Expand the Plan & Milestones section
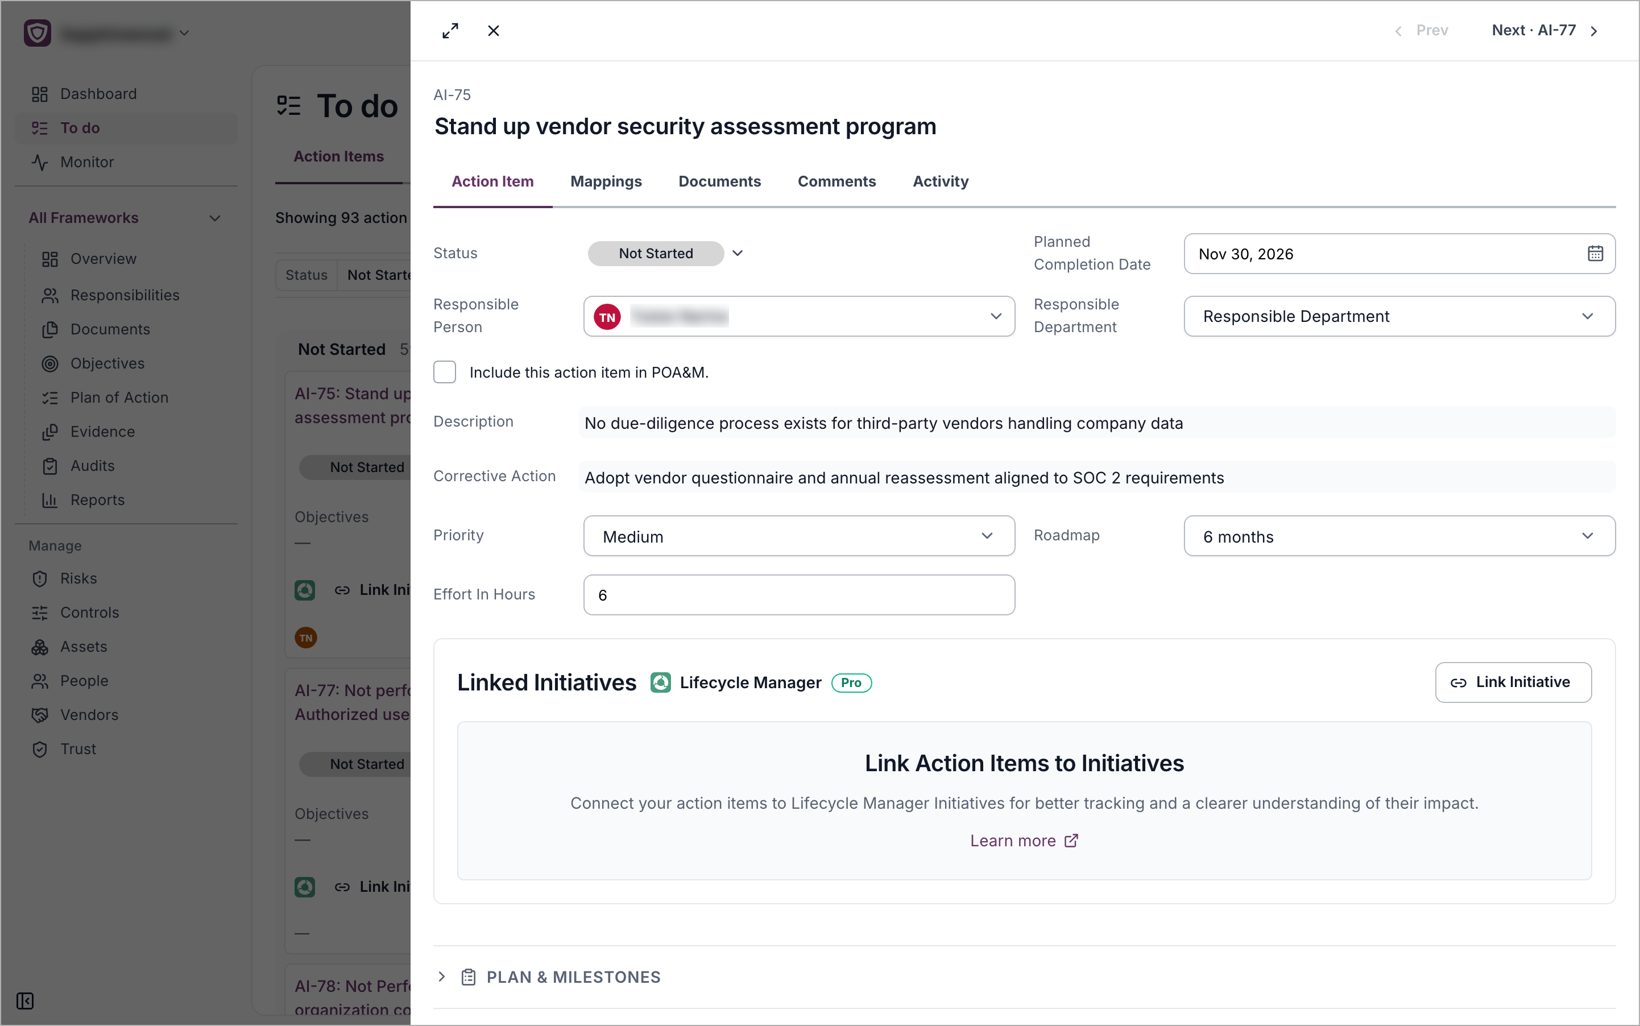Screen dimensions: 1640x1026 click(442, 977)
